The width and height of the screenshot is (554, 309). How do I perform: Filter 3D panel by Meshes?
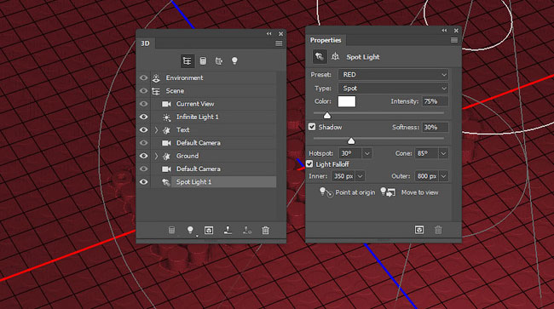pyautogui.click(x=203, y=61)
